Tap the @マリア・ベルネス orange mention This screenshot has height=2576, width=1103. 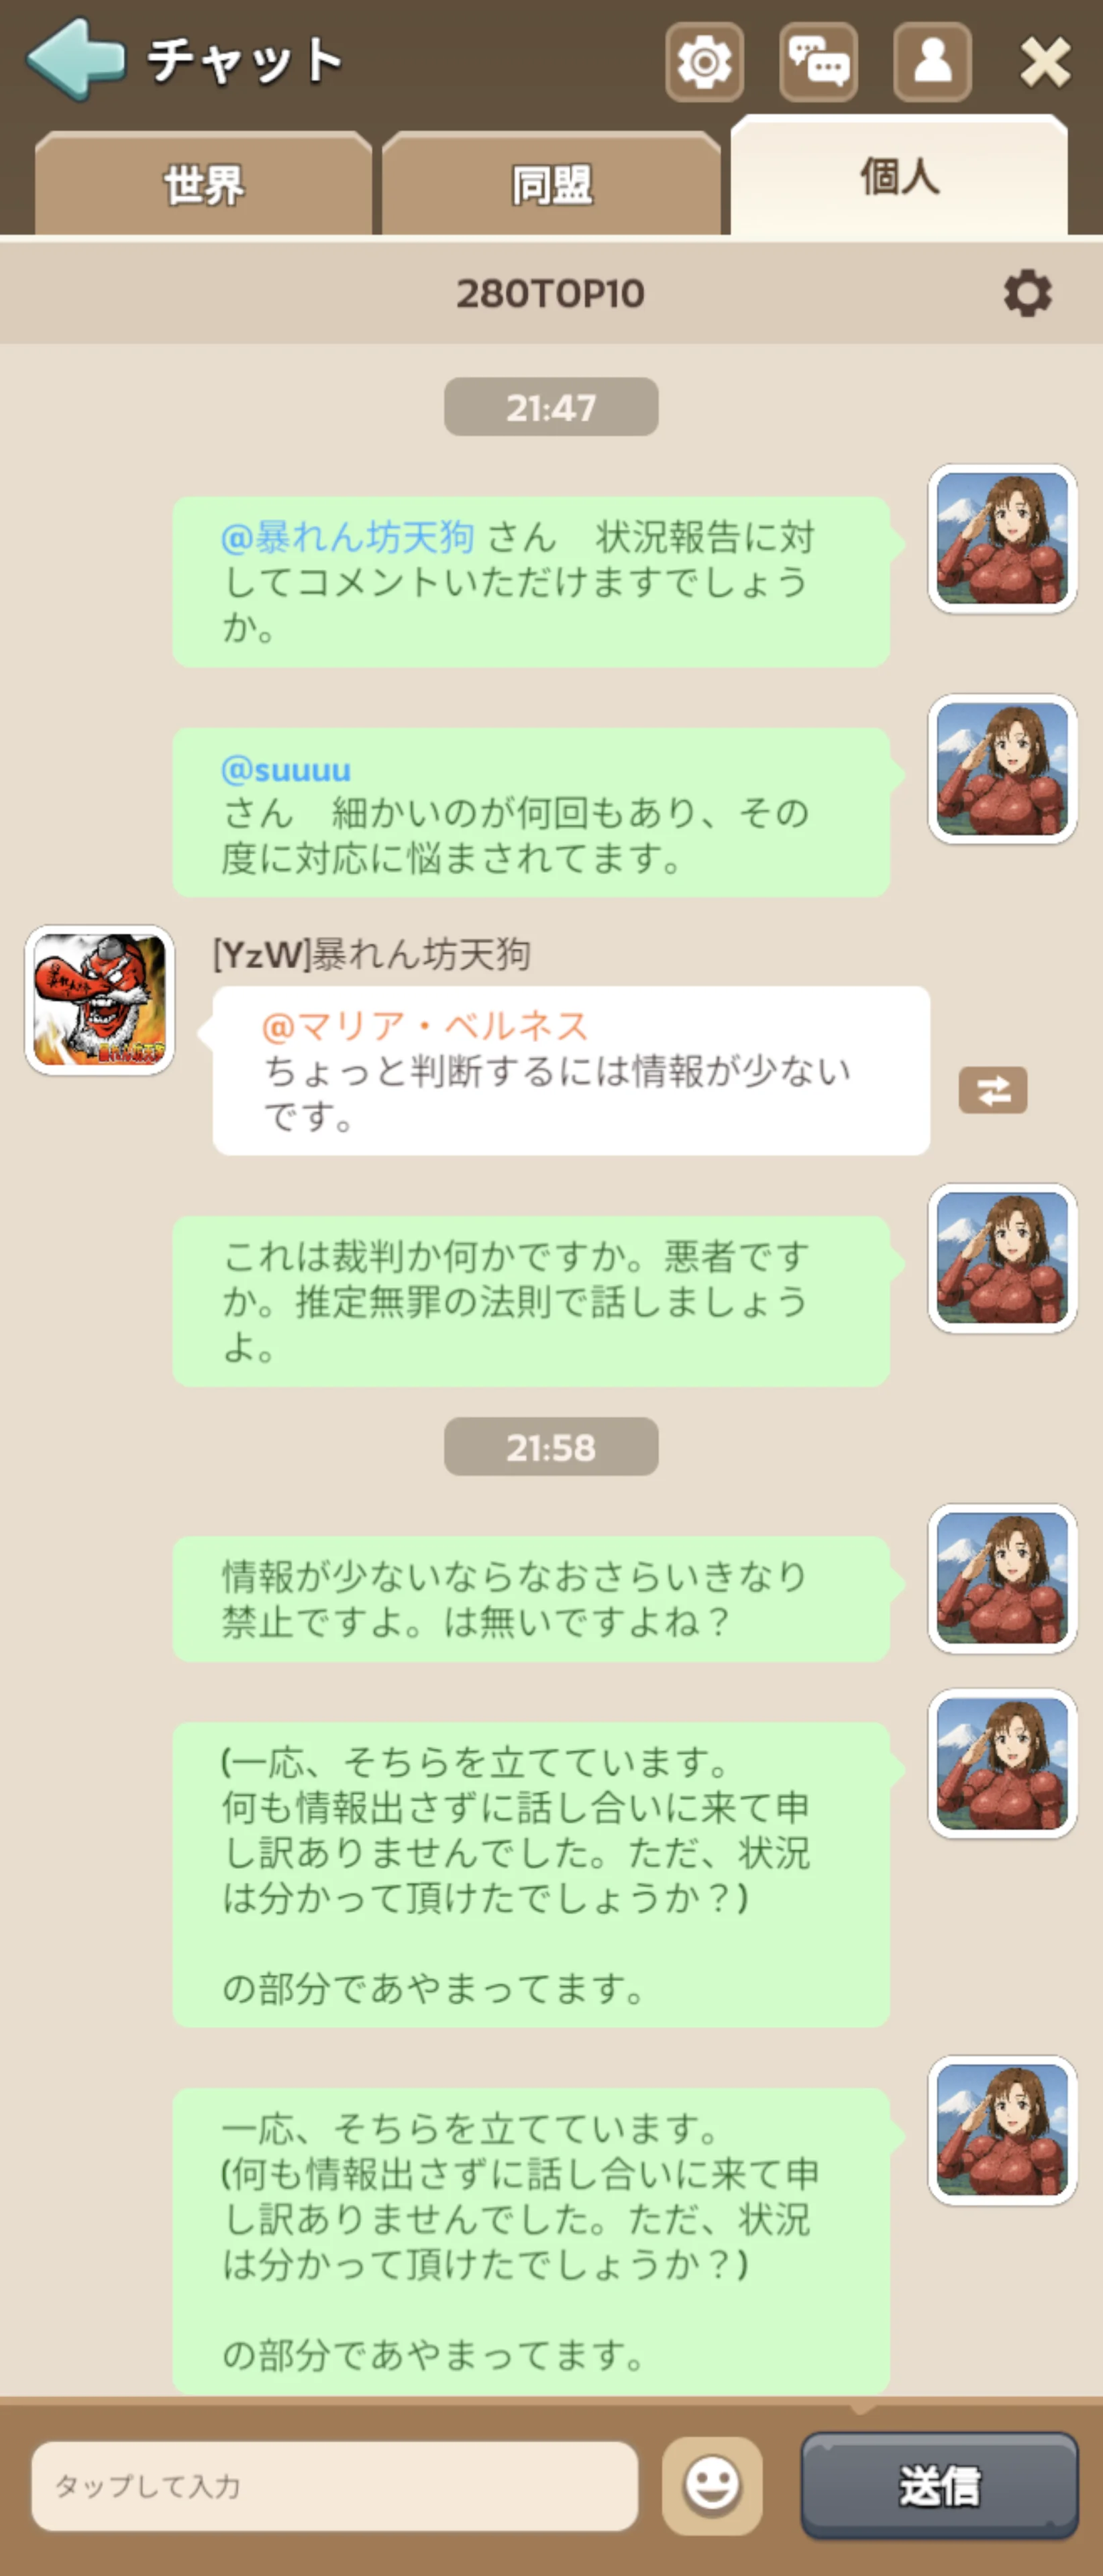pos(425,1026)
